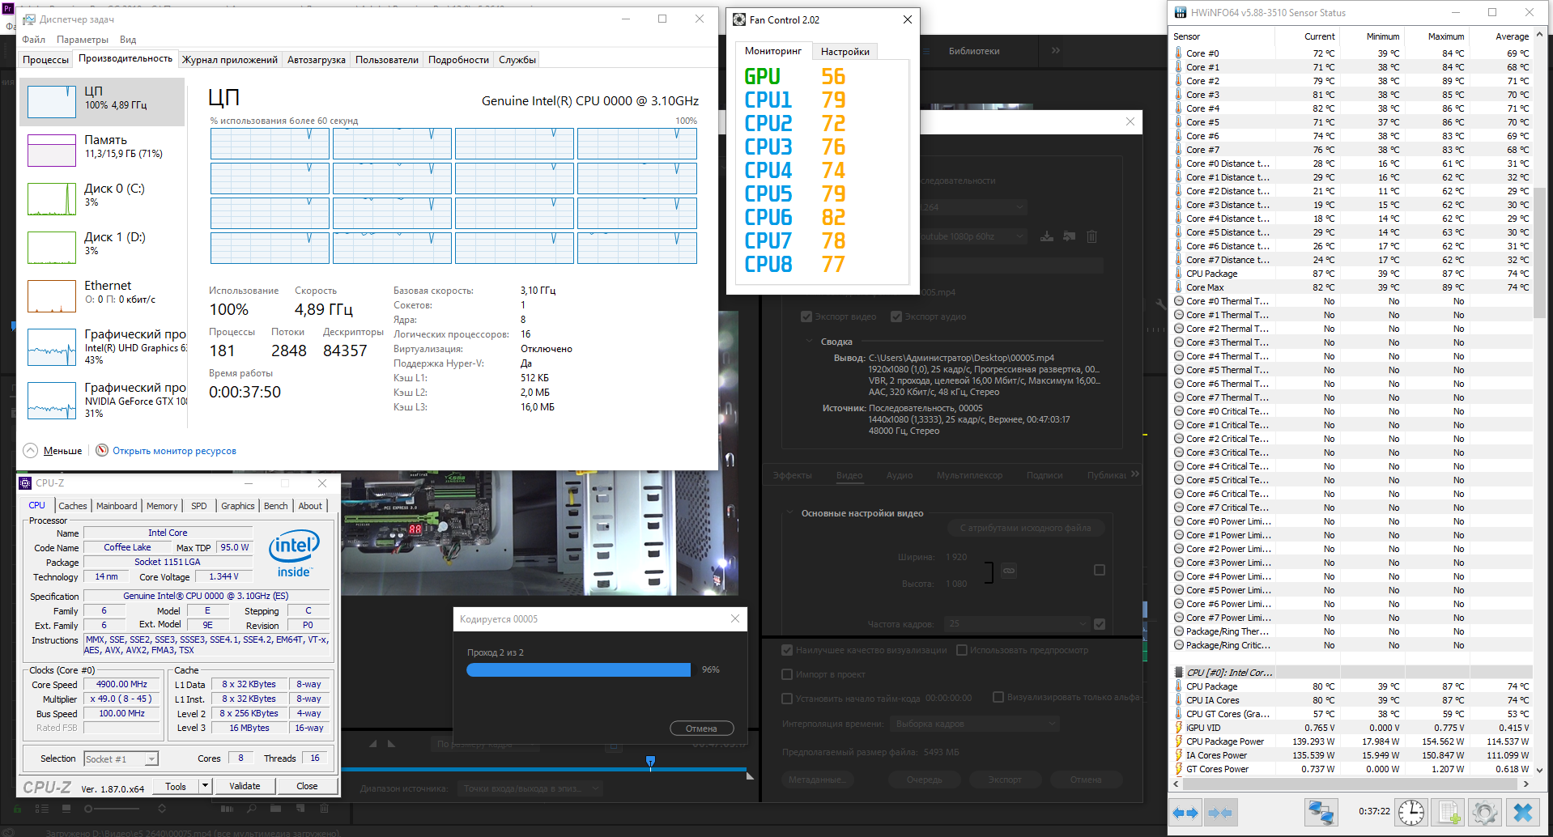Click the HWiNFO clock reset timer icon
1553x837 pixels.
pos(1410,812)
